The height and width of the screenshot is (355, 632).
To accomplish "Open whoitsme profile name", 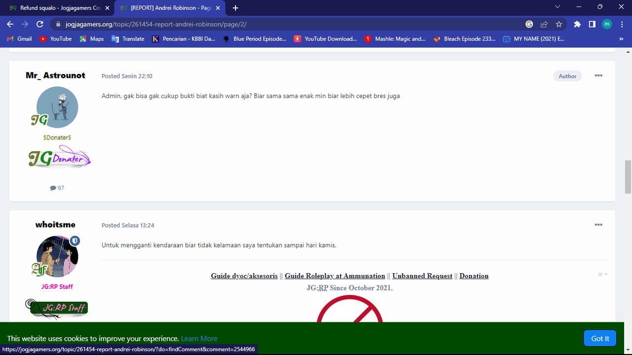I will point(55,224).
